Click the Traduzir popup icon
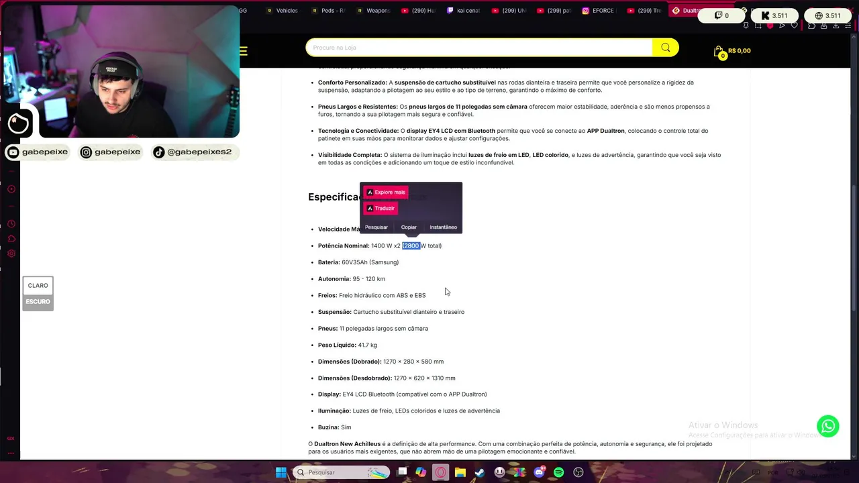Image resolution: width=859 pixels, height=483 pixels. click(370, 209)
